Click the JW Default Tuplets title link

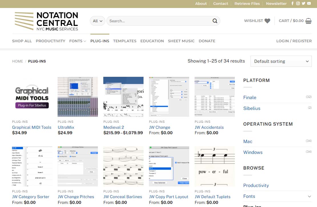point(213,197)
